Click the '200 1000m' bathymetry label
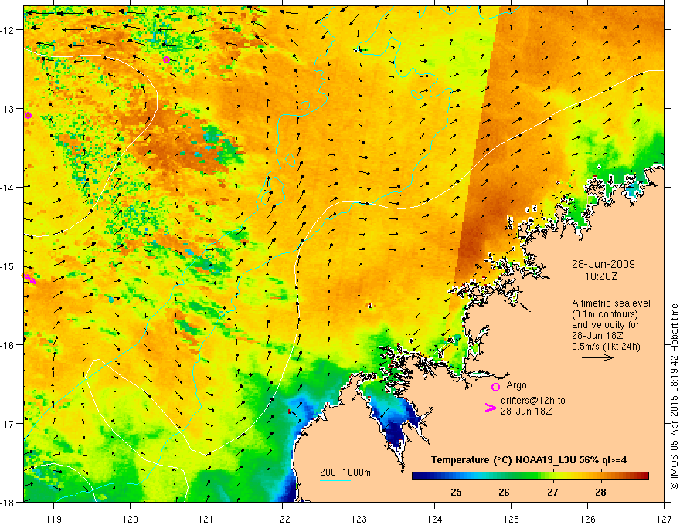 pos(345,472)
